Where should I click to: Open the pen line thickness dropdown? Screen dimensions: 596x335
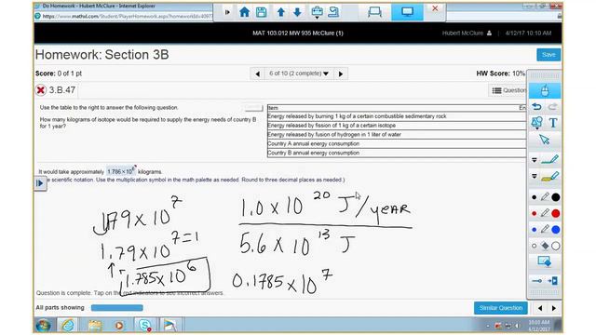[534, 160]
